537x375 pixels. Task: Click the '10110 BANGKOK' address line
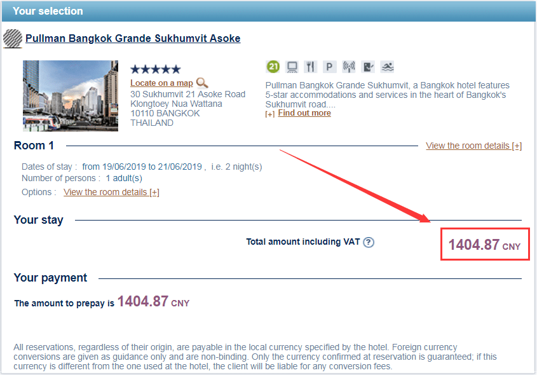165,113
